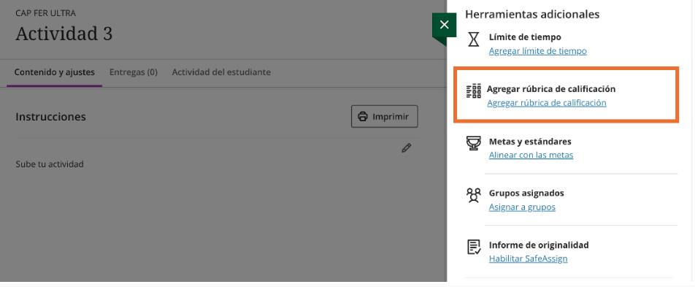Close the side panel with X
Image resolution: width=695 pixels, height=287 pixels.
(445, 26)
